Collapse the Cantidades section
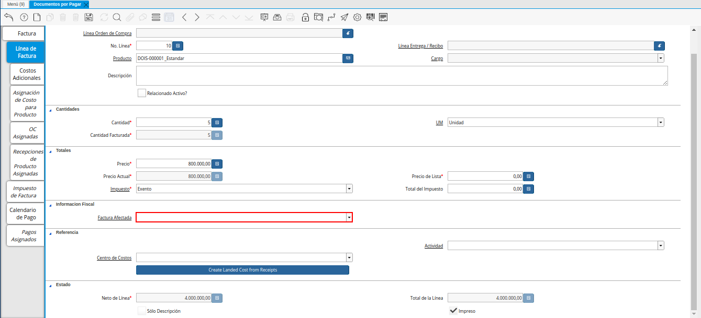Viewport: 701px width, 318px height. tap(51, 110)
